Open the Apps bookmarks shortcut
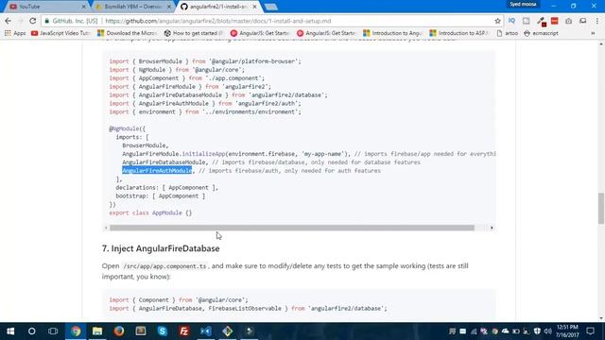Screen dimensions: 605x340 (15, 33)
